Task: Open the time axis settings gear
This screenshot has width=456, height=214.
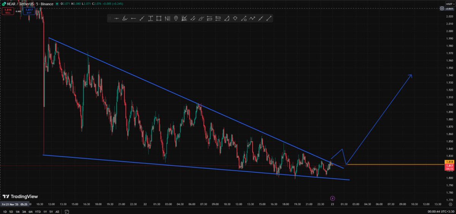Action: 450,204
